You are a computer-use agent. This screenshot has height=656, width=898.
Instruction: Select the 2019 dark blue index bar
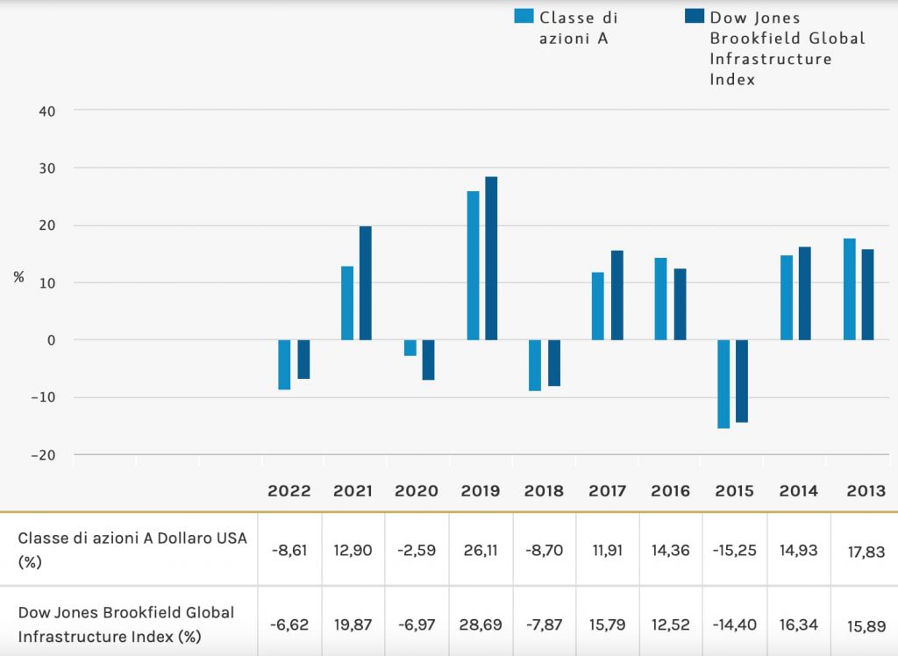[491, 258]
